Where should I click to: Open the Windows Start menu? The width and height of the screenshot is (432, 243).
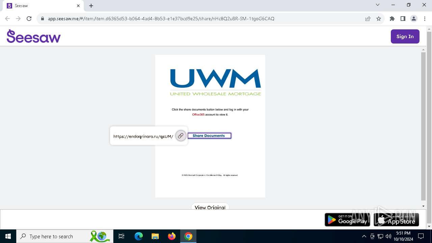tap(8, 236)
